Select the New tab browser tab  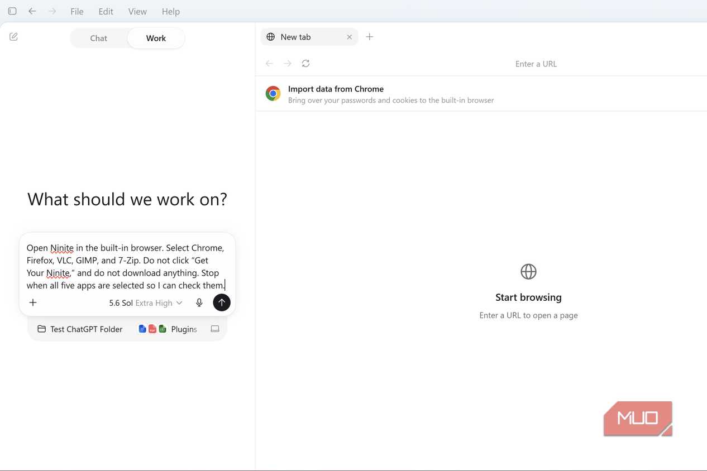pyautogui.click(x=309, y=37)
